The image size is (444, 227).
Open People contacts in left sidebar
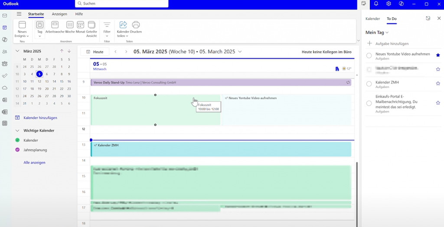click(4, 52)
